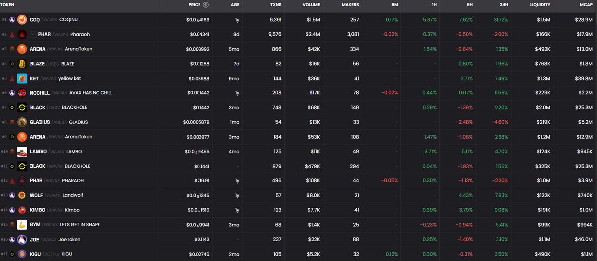This screenshot has width=597, height=261.
Task: Click the yellow ket token logo
Action: (22, 78)
